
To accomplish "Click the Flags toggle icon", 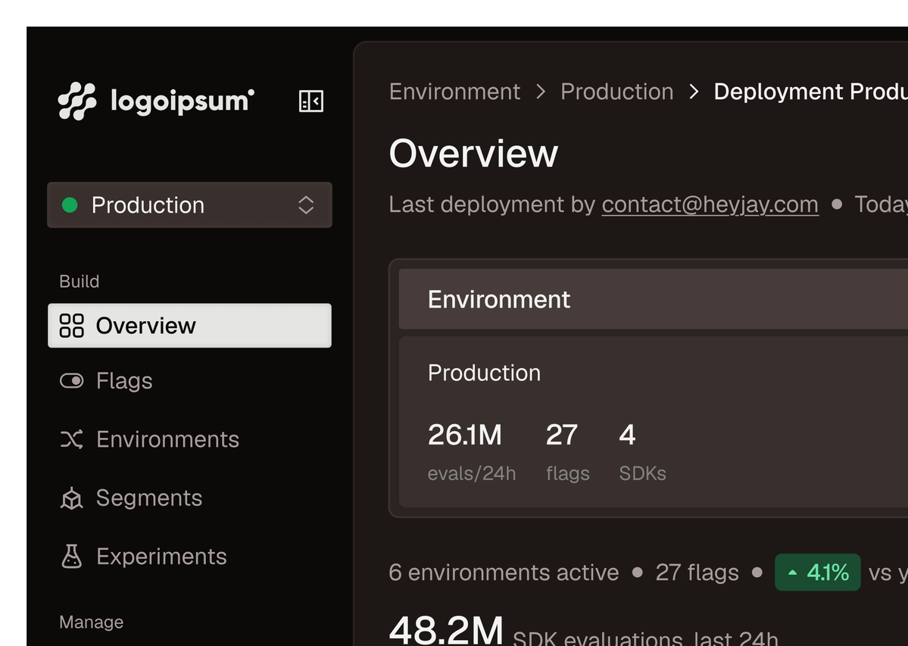I will tap(72, 380).
